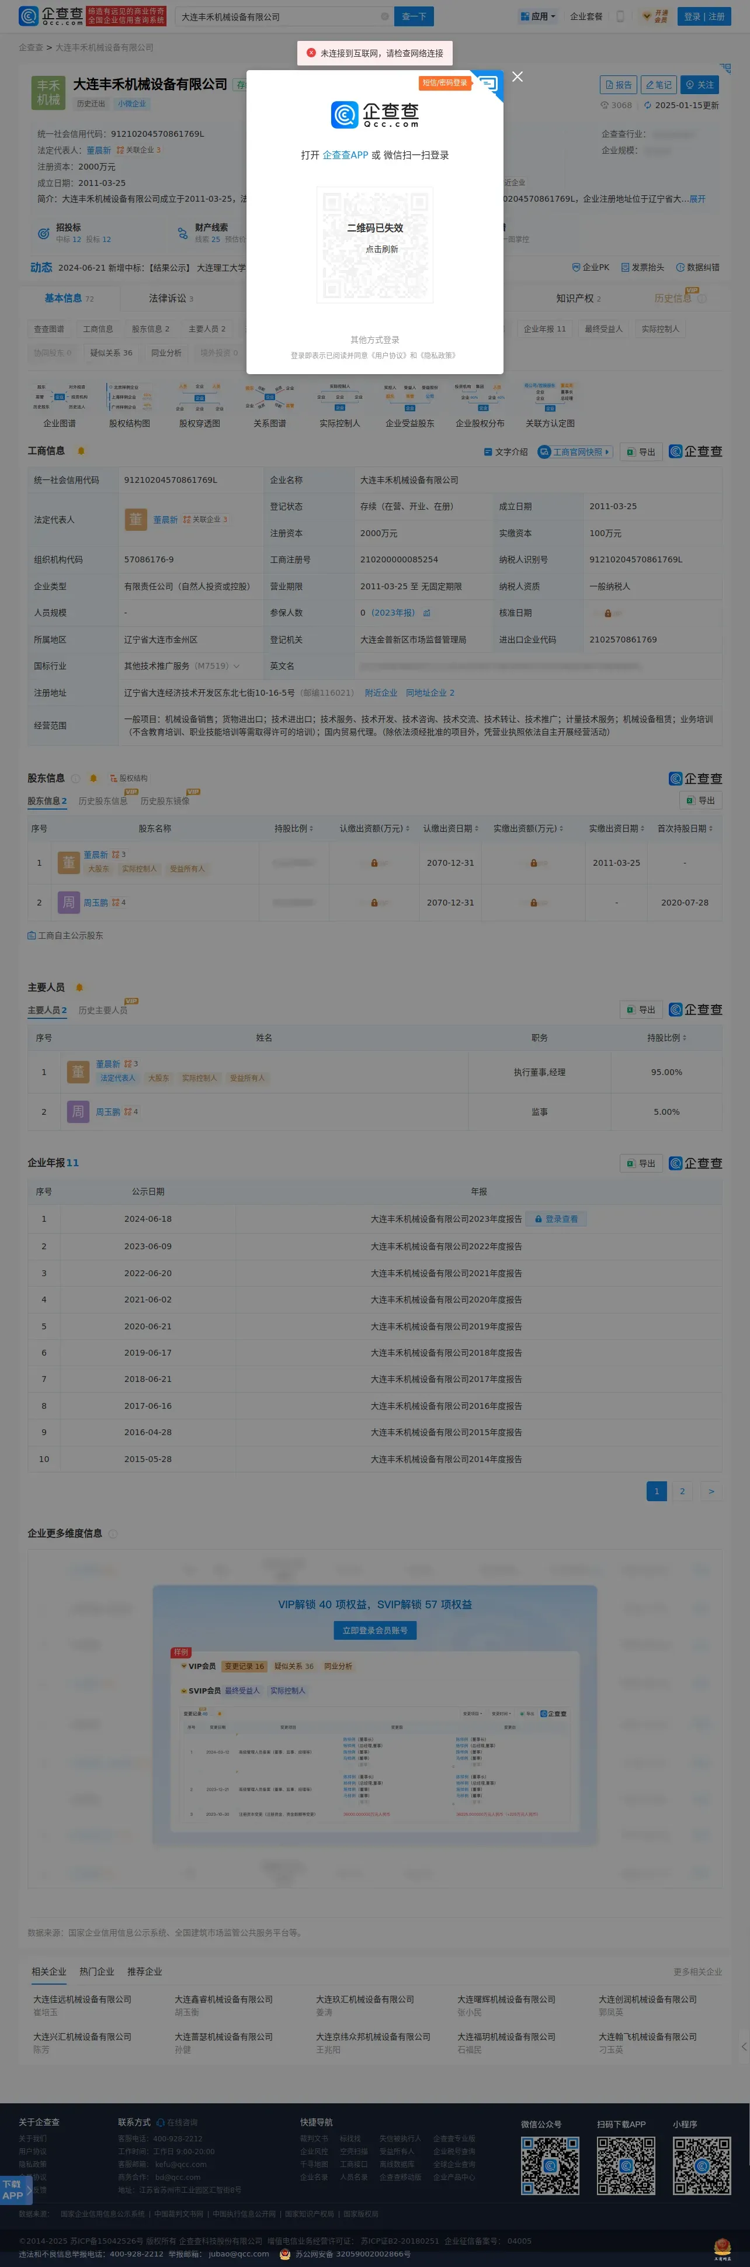
Task: Open 企查查APP link in login dialog
Action: 346,155
